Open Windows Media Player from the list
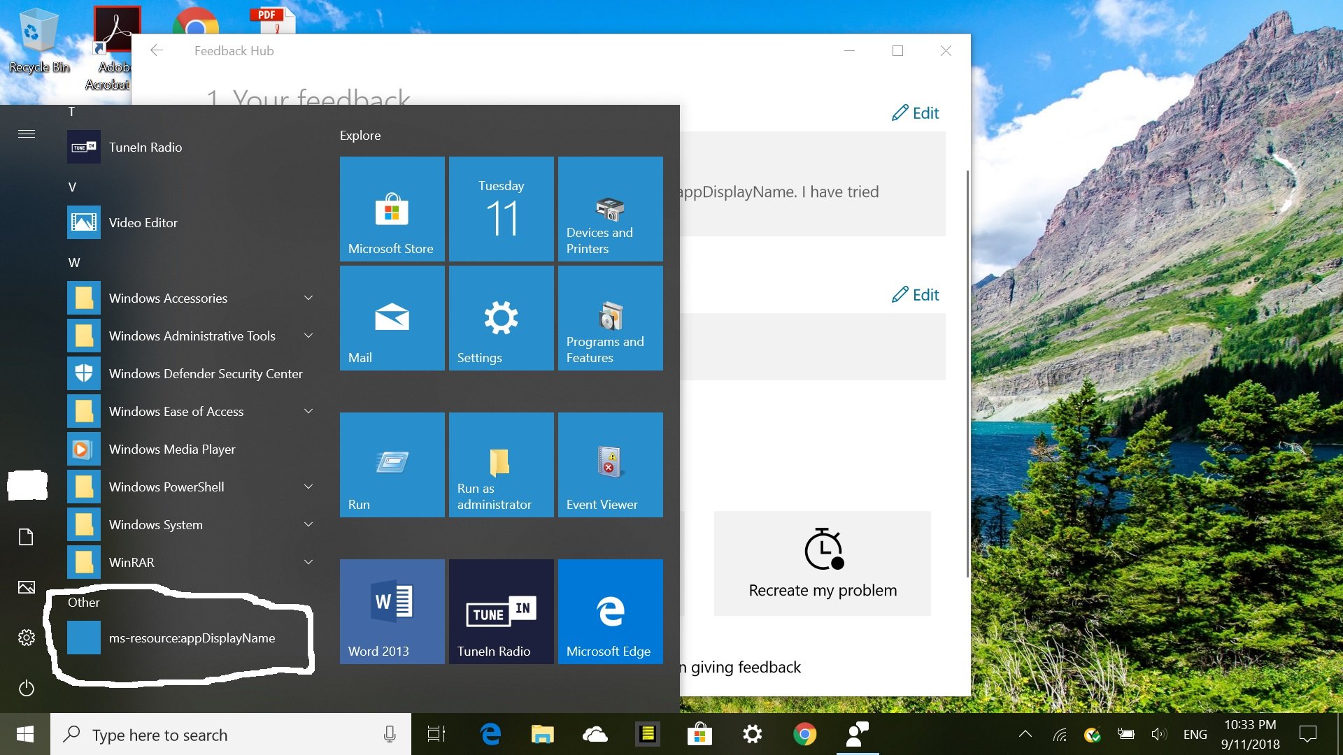This screenshot has height=755, width=1343. tap(193, 449)
